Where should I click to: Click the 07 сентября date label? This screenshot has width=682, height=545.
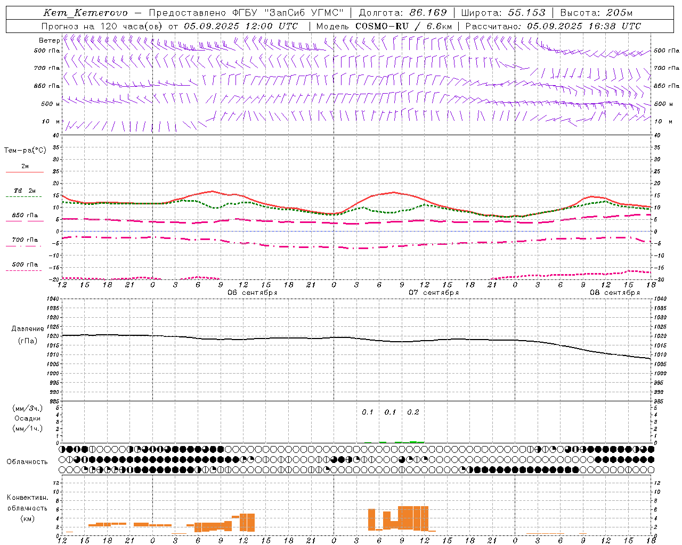tap(433, 293)
